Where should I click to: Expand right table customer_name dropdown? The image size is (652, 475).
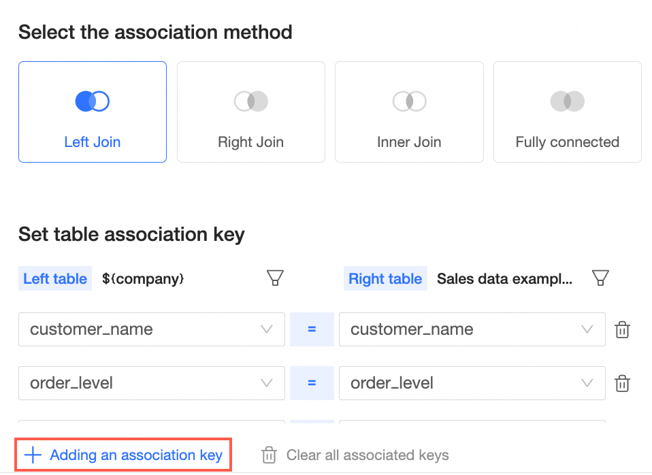(587, 330)
